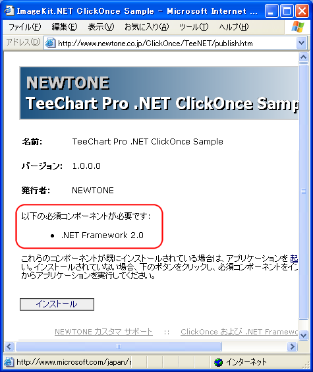Open the 表示(V) menu
The image size is (313, 372).
coord(101,27)
